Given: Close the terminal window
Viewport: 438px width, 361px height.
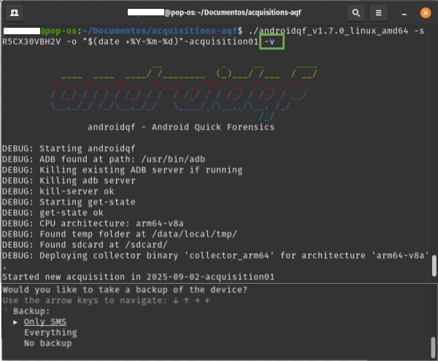Looking at the screenshot, I should pyautogui.click(x=423, y=12).
